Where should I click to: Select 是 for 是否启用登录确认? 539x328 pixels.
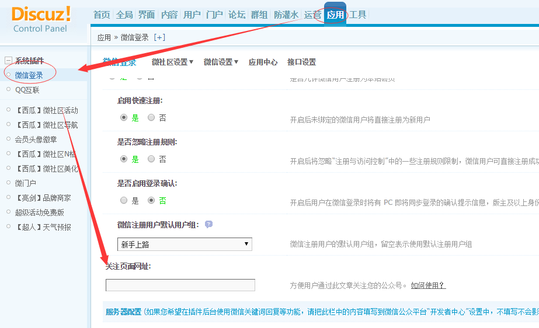coord(124,200)
